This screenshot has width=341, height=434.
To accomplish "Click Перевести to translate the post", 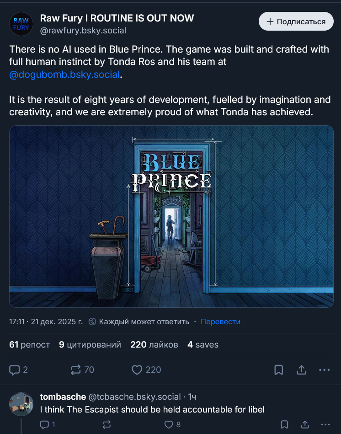I will coord(220,321).
